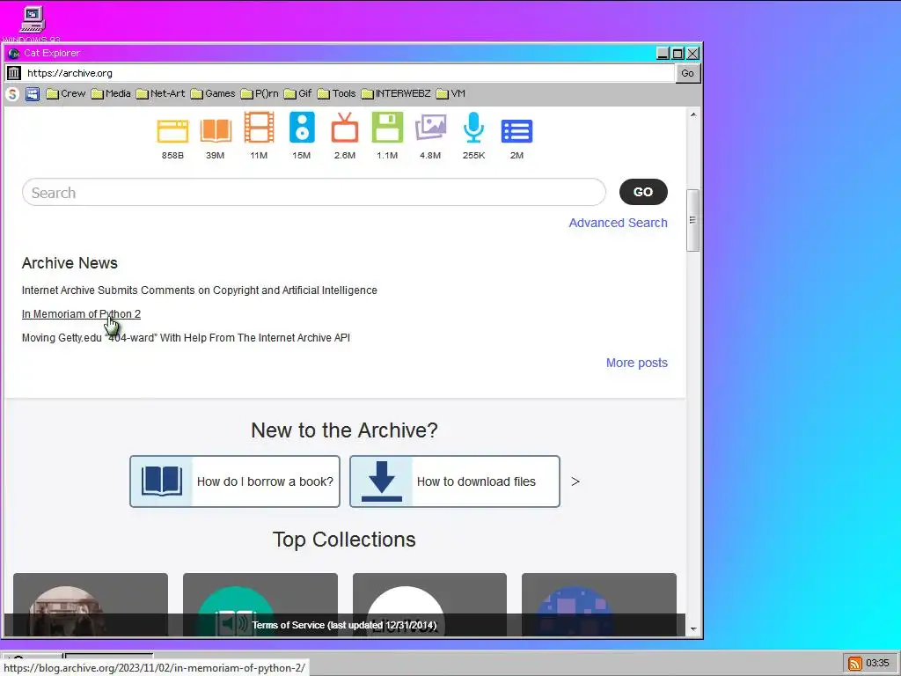Open the Crew bookmarks folder
Viewport: 901px width, 676px height.
pyautogui.click(x=65, y=93)
